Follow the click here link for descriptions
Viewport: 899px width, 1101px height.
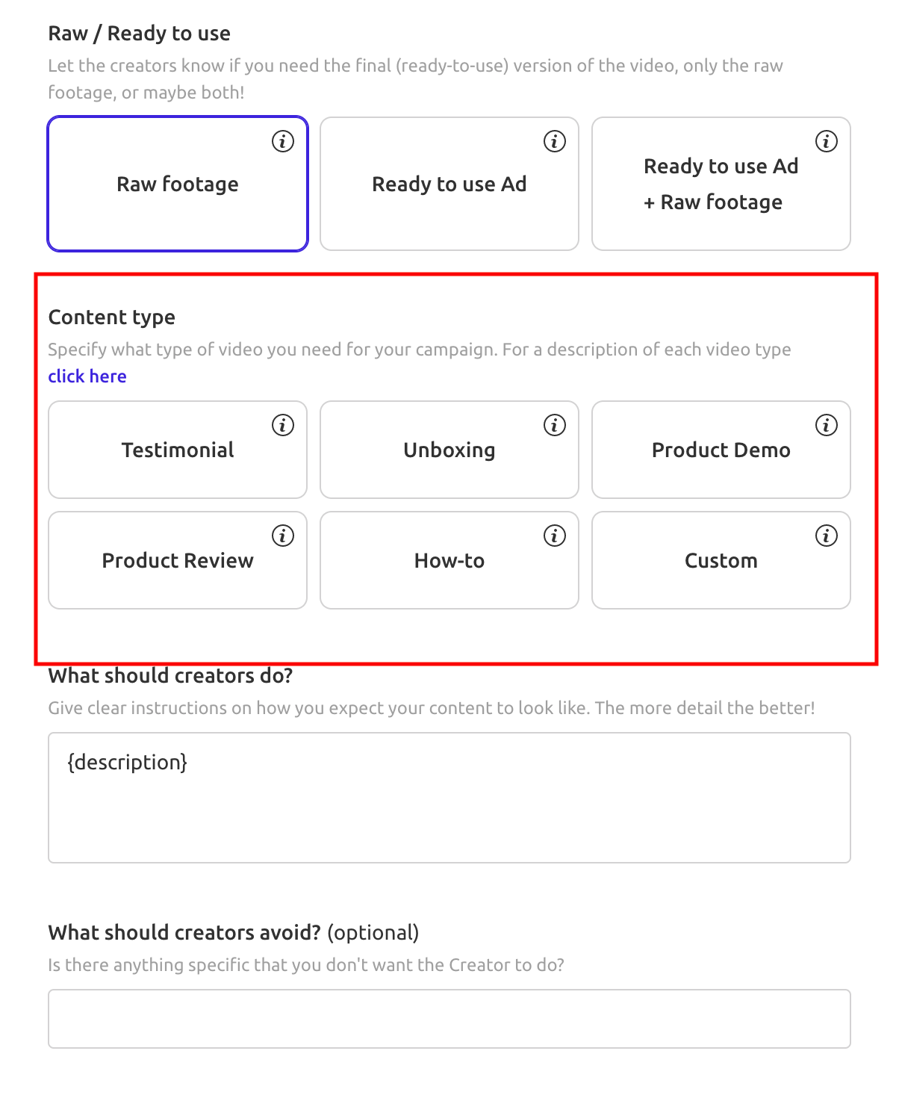pyautogui.click(x=87, y=376)
